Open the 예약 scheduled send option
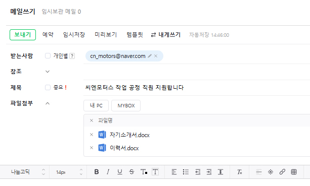The width and height of the screenshot is (310, 186). 48,35
